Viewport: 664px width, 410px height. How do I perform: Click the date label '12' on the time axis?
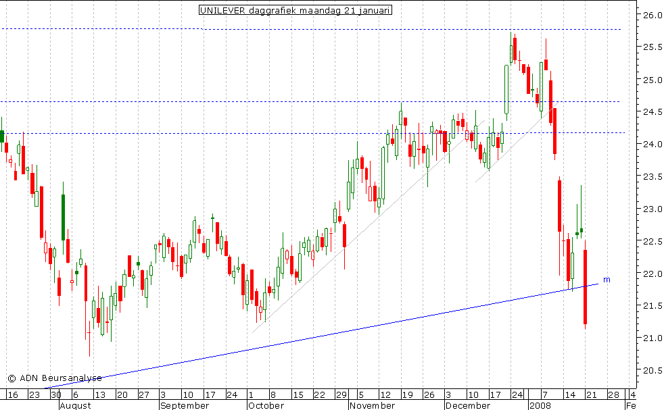[385, 394]
